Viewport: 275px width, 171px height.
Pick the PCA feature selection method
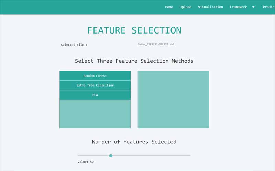point(95,95)
